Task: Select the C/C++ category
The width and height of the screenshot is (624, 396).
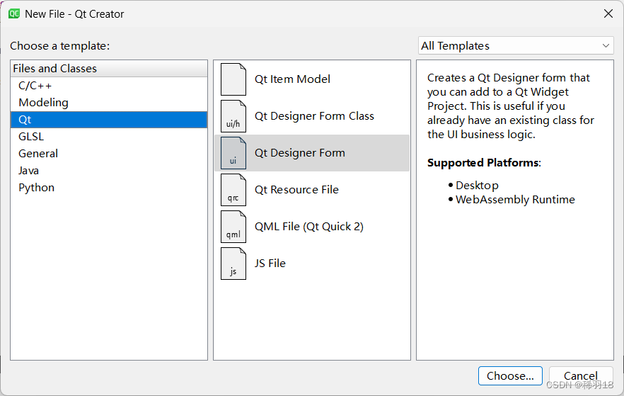Action: [35, 86]
